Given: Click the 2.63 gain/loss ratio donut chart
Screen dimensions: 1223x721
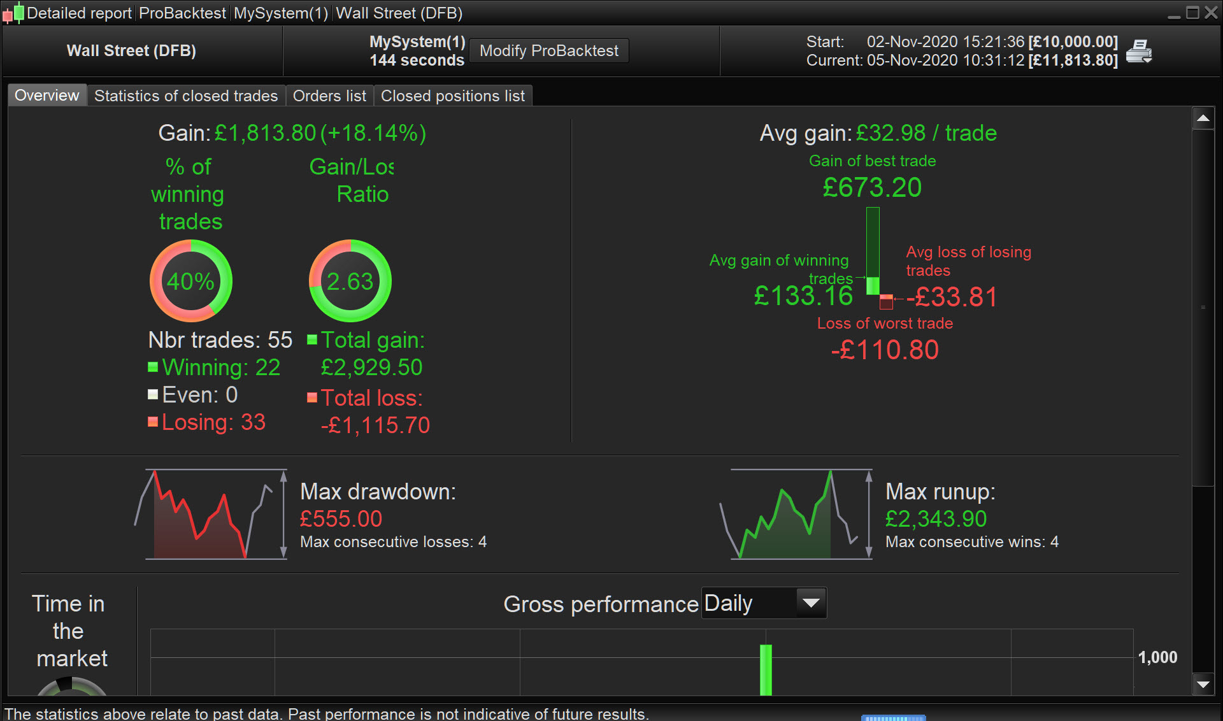Looking at the screenshot, I should (x=350, y=281).
